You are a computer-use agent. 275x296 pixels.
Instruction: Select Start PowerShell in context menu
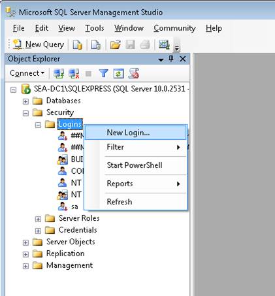coord(135,165)
